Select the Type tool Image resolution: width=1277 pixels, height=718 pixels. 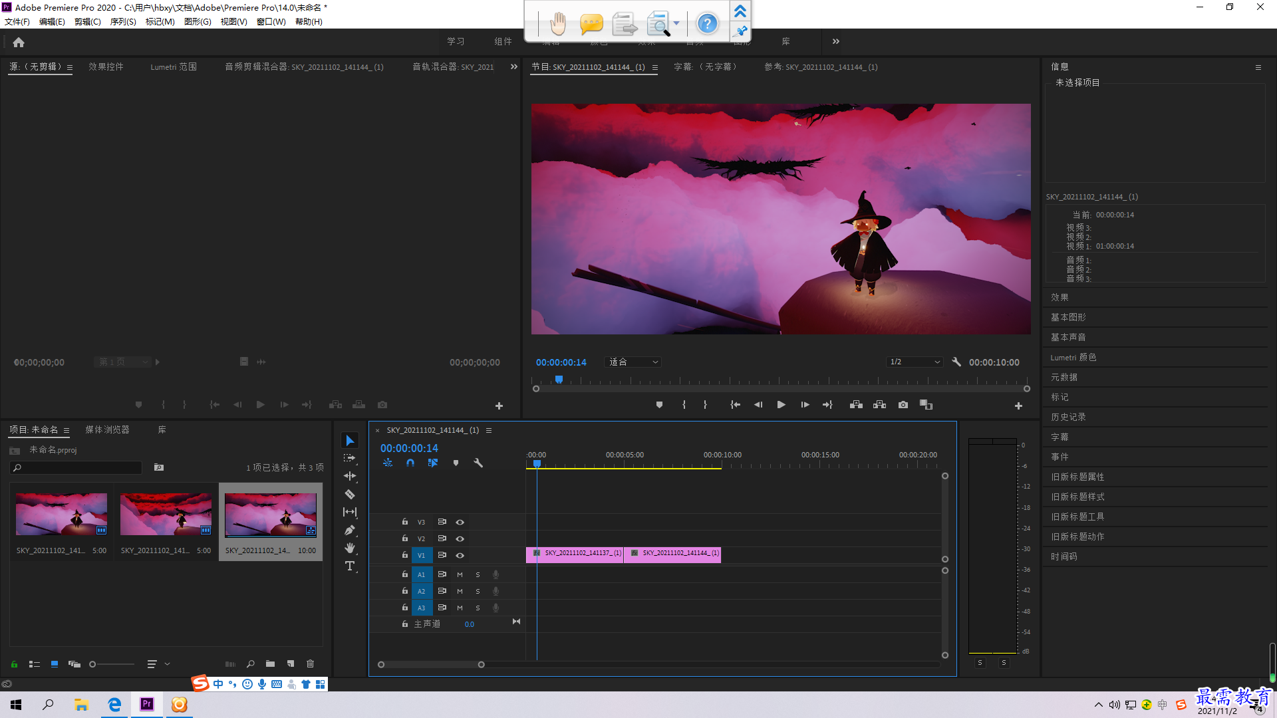tap(350, 566)
